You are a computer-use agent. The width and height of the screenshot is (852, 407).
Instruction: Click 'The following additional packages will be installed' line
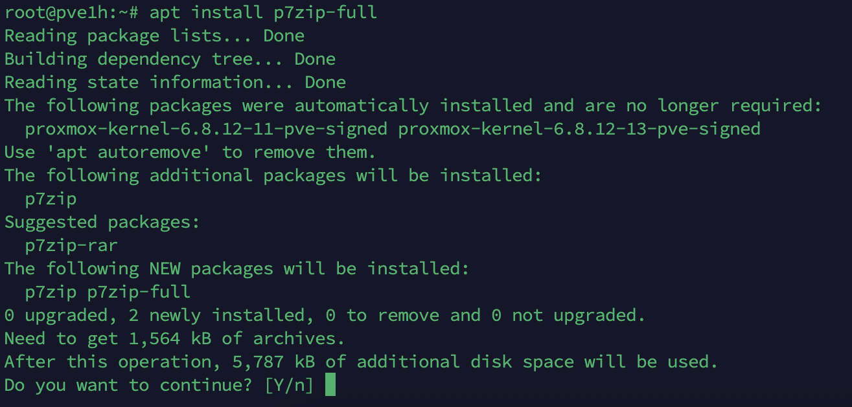click(x=273, y=175)
